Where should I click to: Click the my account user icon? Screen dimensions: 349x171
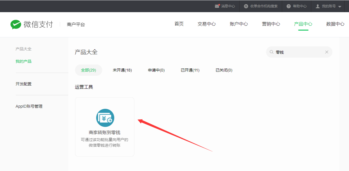point(318,6)
